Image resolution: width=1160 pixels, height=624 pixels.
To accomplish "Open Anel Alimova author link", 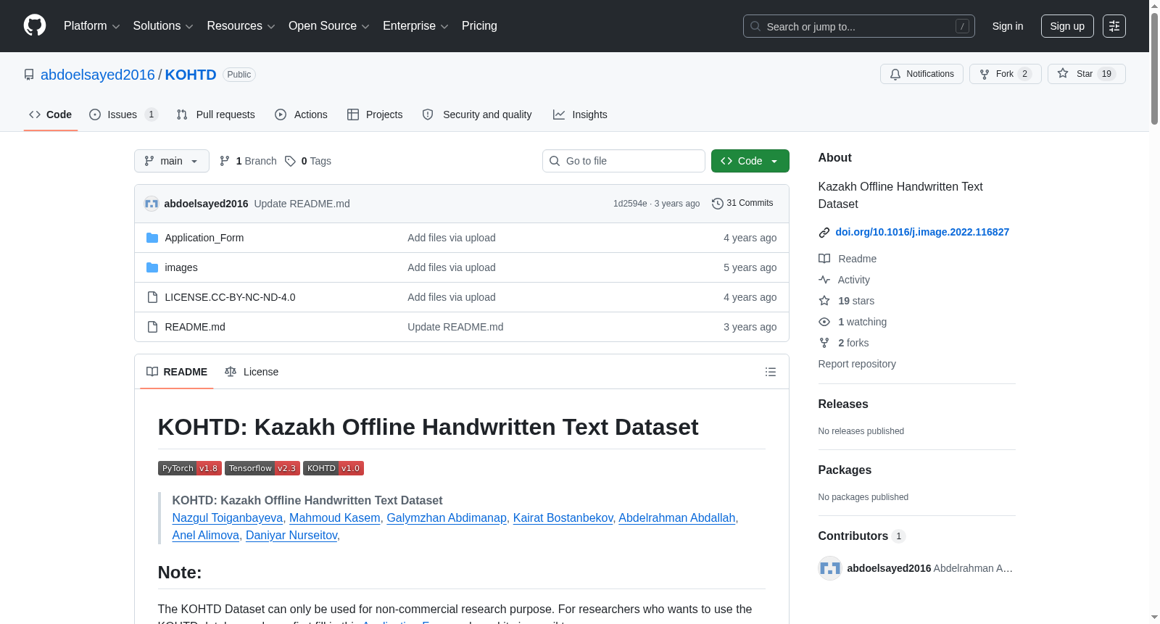I will click(206, 535).
